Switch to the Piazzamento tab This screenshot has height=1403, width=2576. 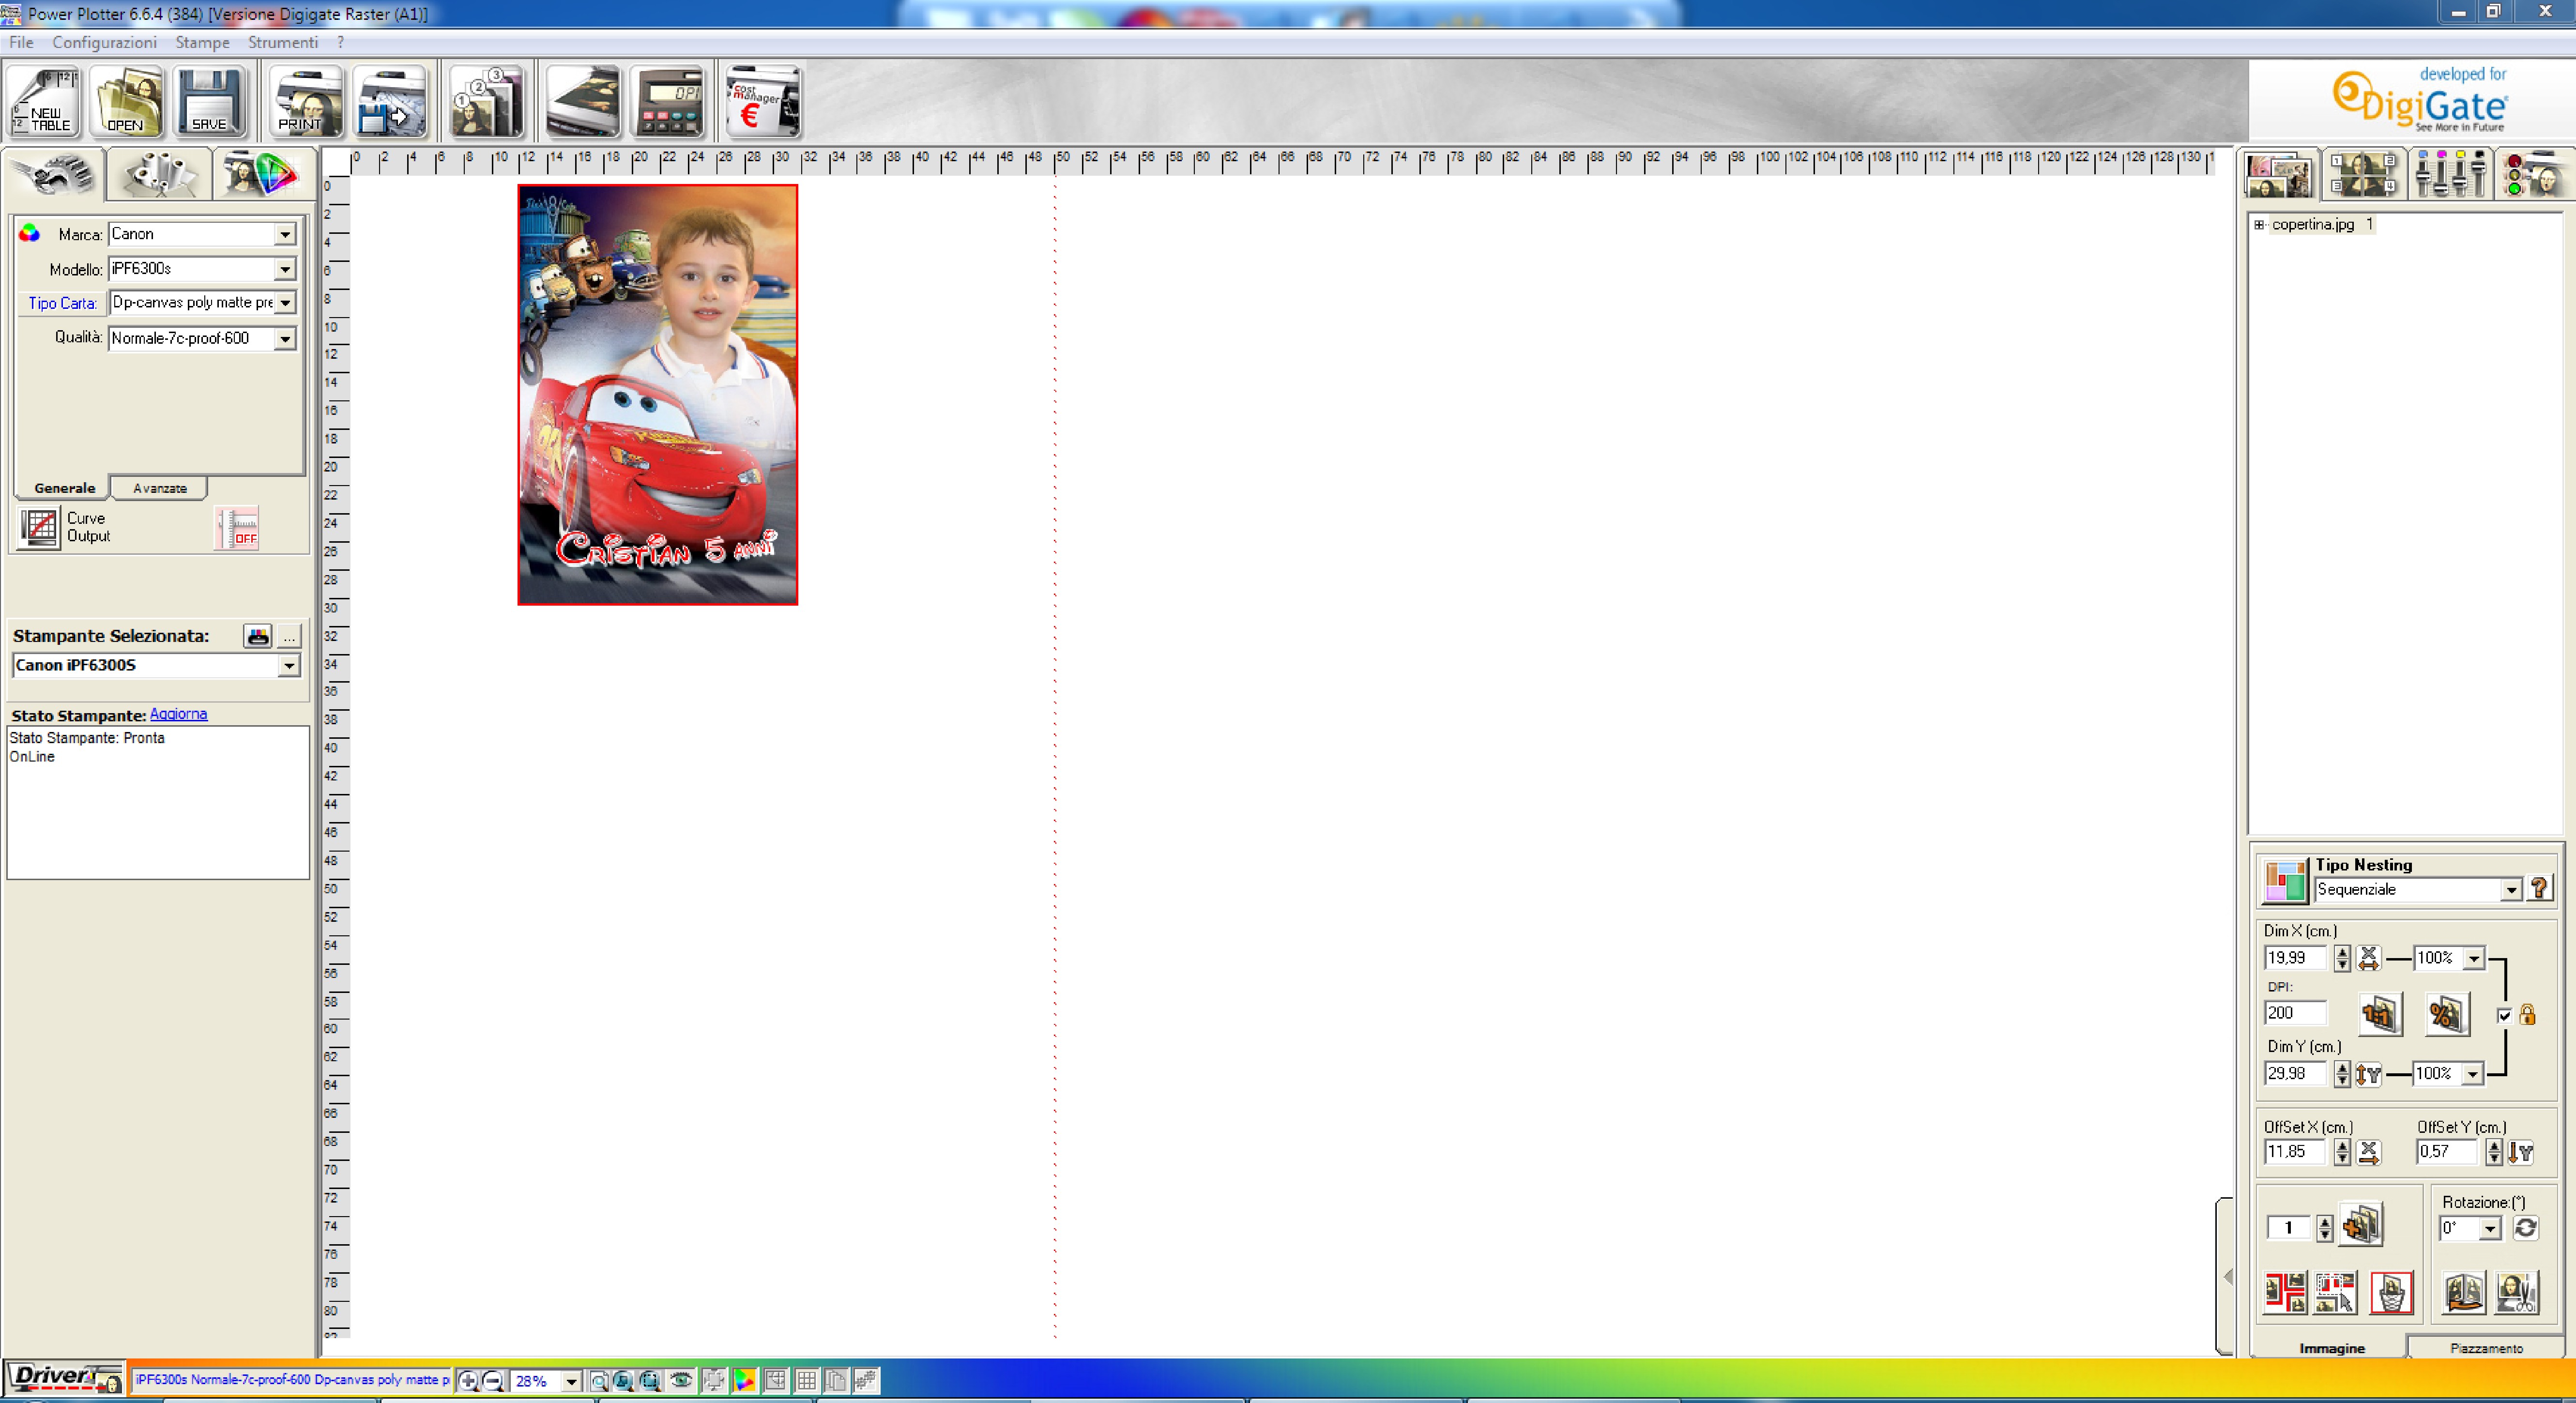point(2486,1348)
